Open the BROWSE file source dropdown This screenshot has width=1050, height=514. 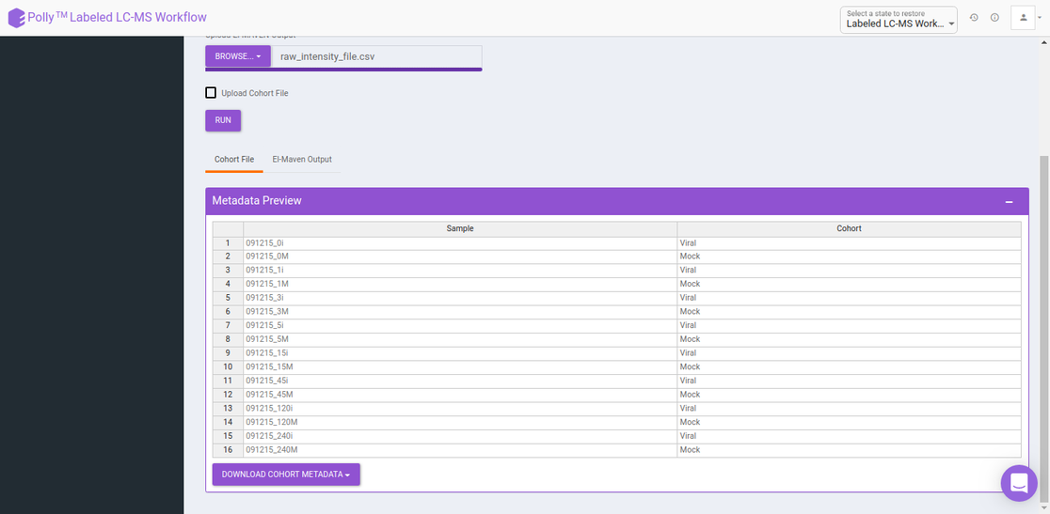[238, 56]
